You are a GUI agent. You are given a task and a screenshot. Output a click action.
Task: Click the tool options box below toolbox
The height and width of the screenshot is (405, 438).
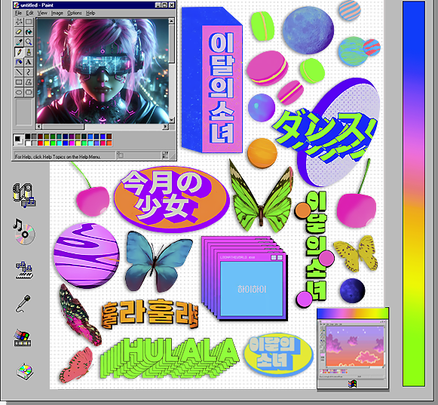(x=23, y=112)
